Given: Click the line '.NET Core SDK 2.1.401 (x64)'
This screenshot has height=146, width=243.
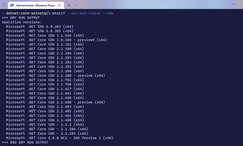Looking at the screenshot, I should tap(45, 116).
